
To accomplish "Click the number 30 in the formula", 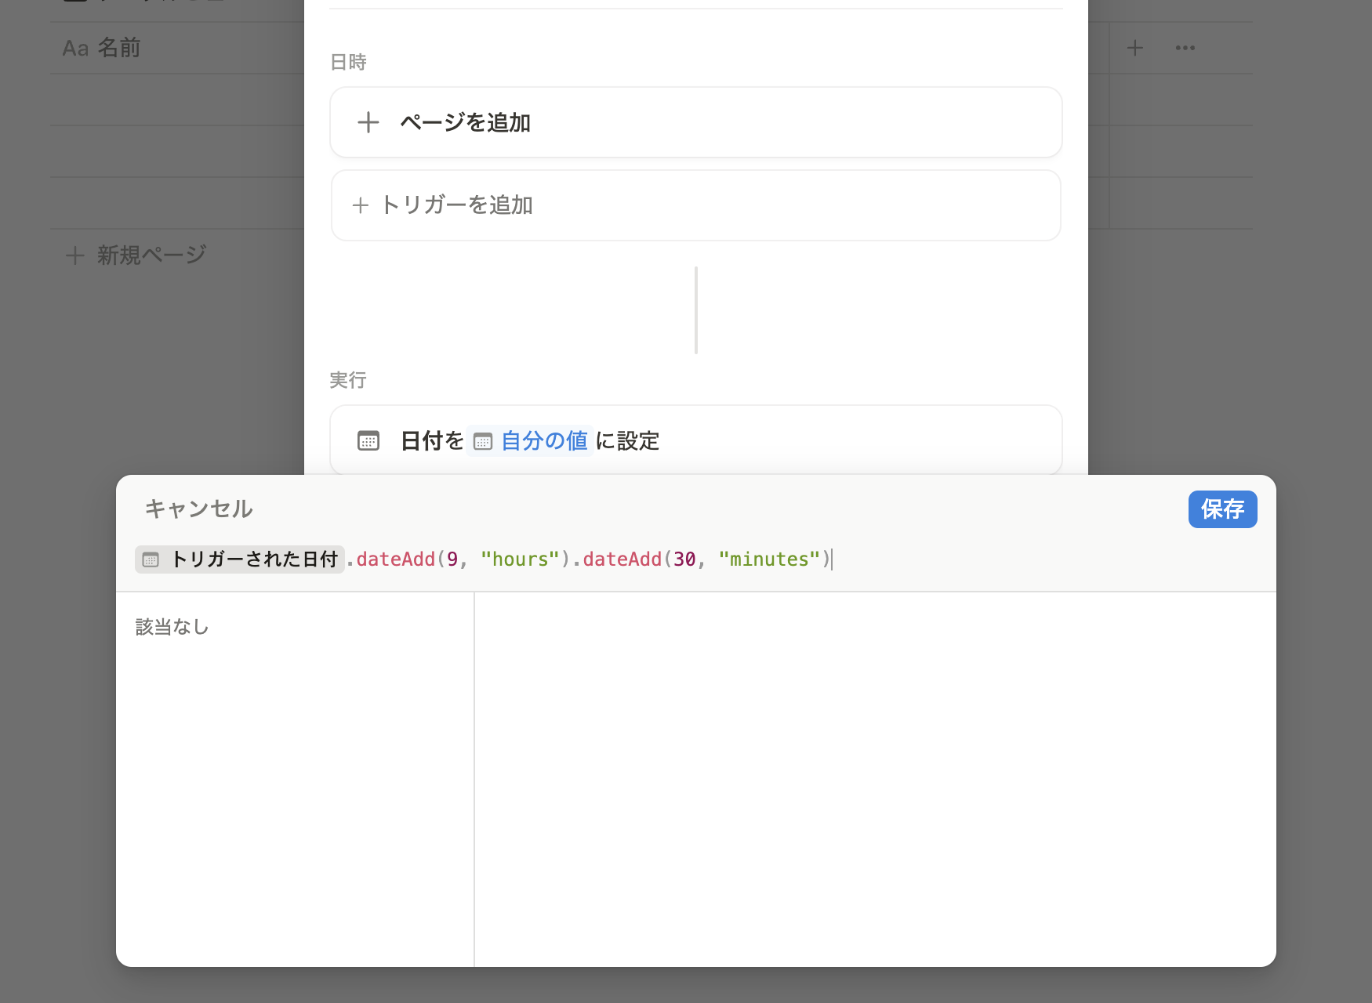I will (684, 559).
